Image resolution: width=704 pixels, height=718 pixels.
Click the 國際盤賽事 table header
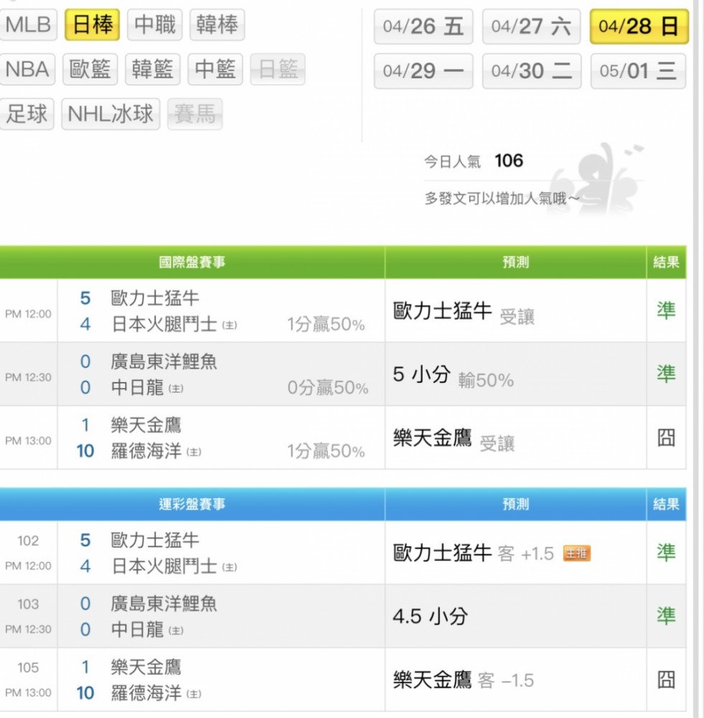tap(192, 262)
